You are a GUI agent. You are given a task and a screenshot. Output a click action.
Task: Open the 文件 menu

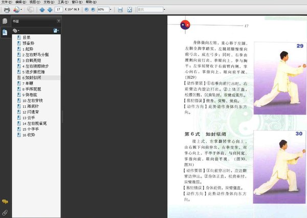click(7, 2)
